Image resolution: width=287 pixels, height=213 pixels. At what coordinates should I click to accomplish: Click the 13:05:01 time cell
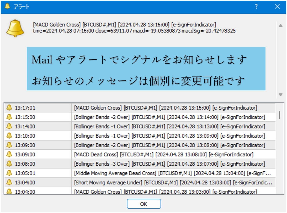25,173
